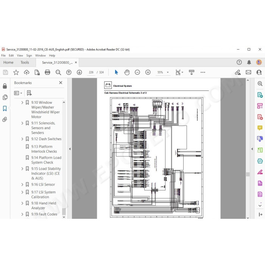Open 9.13 Platform Interlock Checks bookmark

pos(44,149)
